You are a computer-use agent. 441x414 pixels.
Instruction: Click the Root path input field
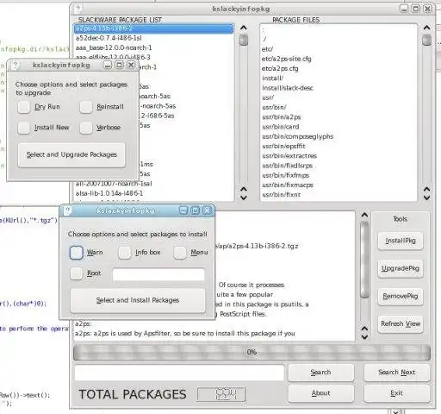pyautogui.click(x=158, y=274)
